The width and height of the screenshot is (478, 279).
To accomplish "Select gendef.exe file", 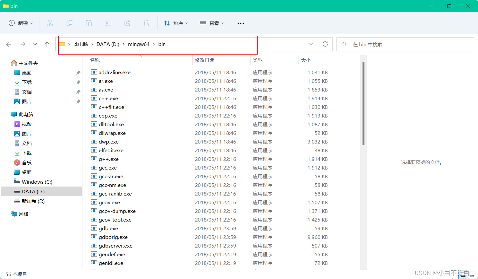I will pos(112,254).
